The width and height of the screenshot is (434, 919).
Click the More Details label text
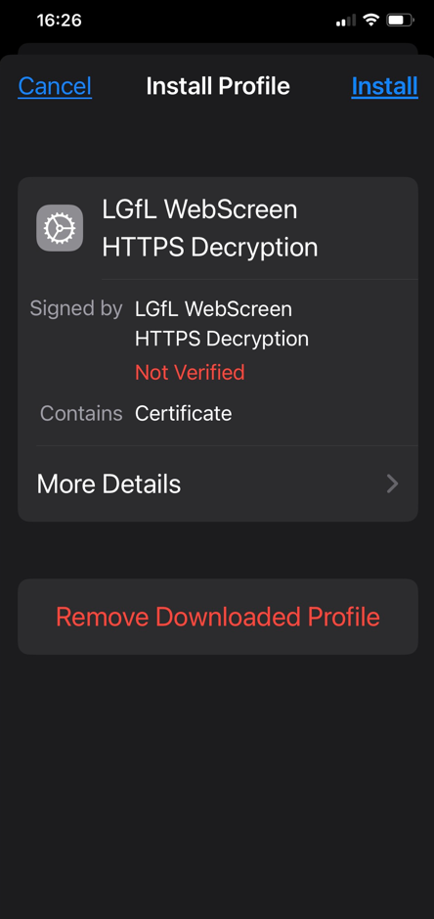(108, 484)
